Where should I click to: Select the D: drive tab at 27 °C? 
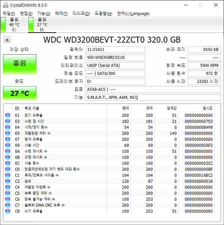pos(42,25)
